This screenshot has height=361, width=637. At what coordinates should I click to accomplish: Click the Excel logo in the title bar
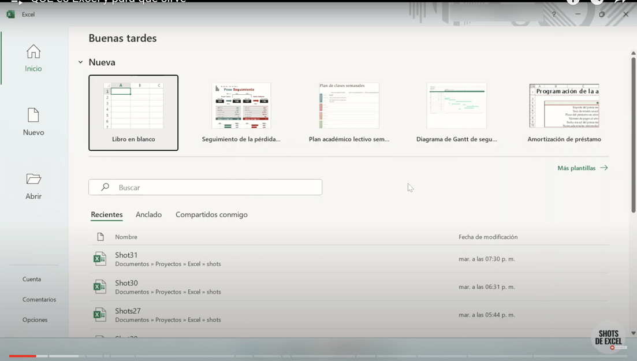coord(10,14)
